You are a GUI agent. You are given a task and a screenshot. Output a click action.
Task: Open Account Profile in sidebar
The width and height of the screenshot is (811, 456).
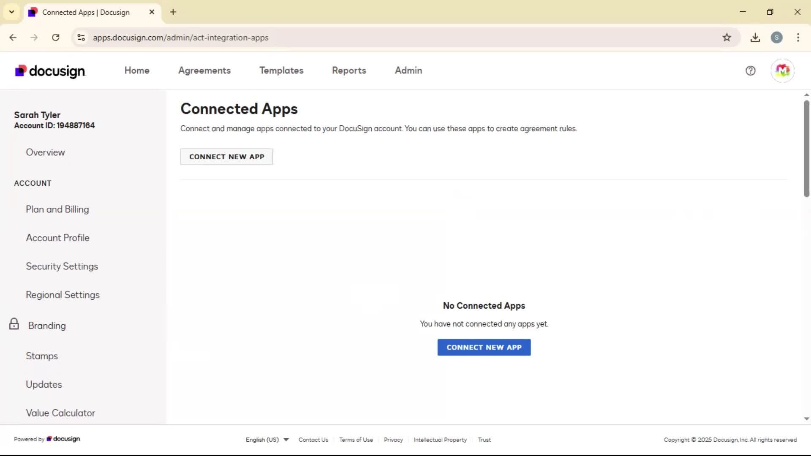(x=57, y=238)
